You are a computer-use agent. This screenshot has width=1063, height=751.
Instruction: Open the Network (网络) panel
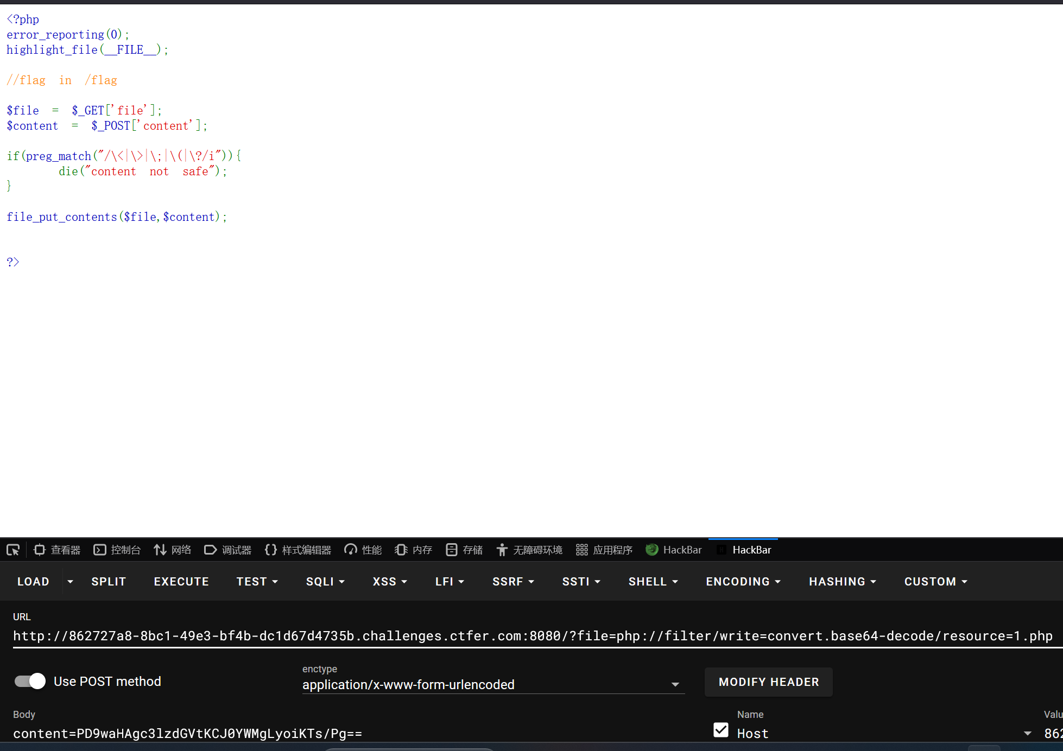tap(173, 550)
